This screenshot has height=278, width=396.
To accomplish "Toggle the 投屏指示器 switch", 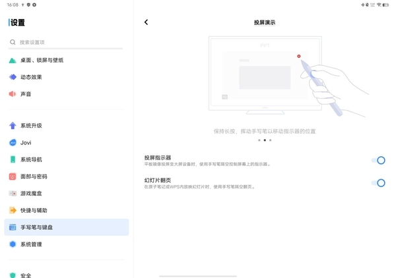I will click(x=378, y=160).
